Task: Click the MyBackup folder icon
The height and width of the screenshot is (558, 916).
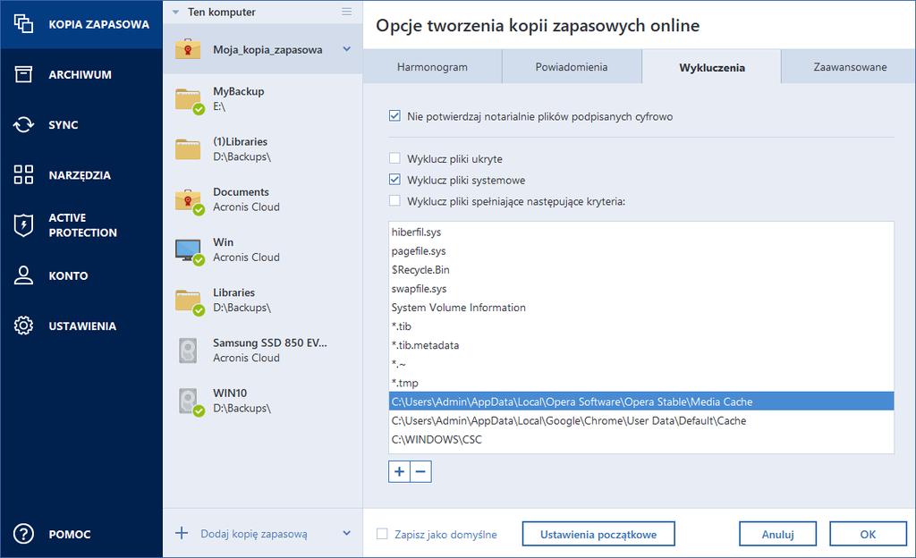Action: (190, 100)
